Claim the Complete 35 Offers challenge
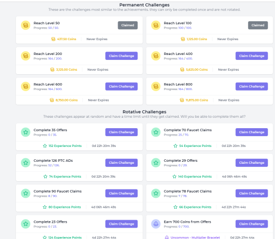 click(x=121, y=132)
